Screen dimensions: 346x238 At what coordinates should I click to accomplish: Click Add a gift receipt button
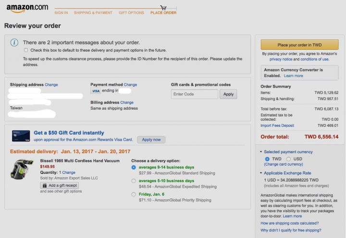click(60, 185)
